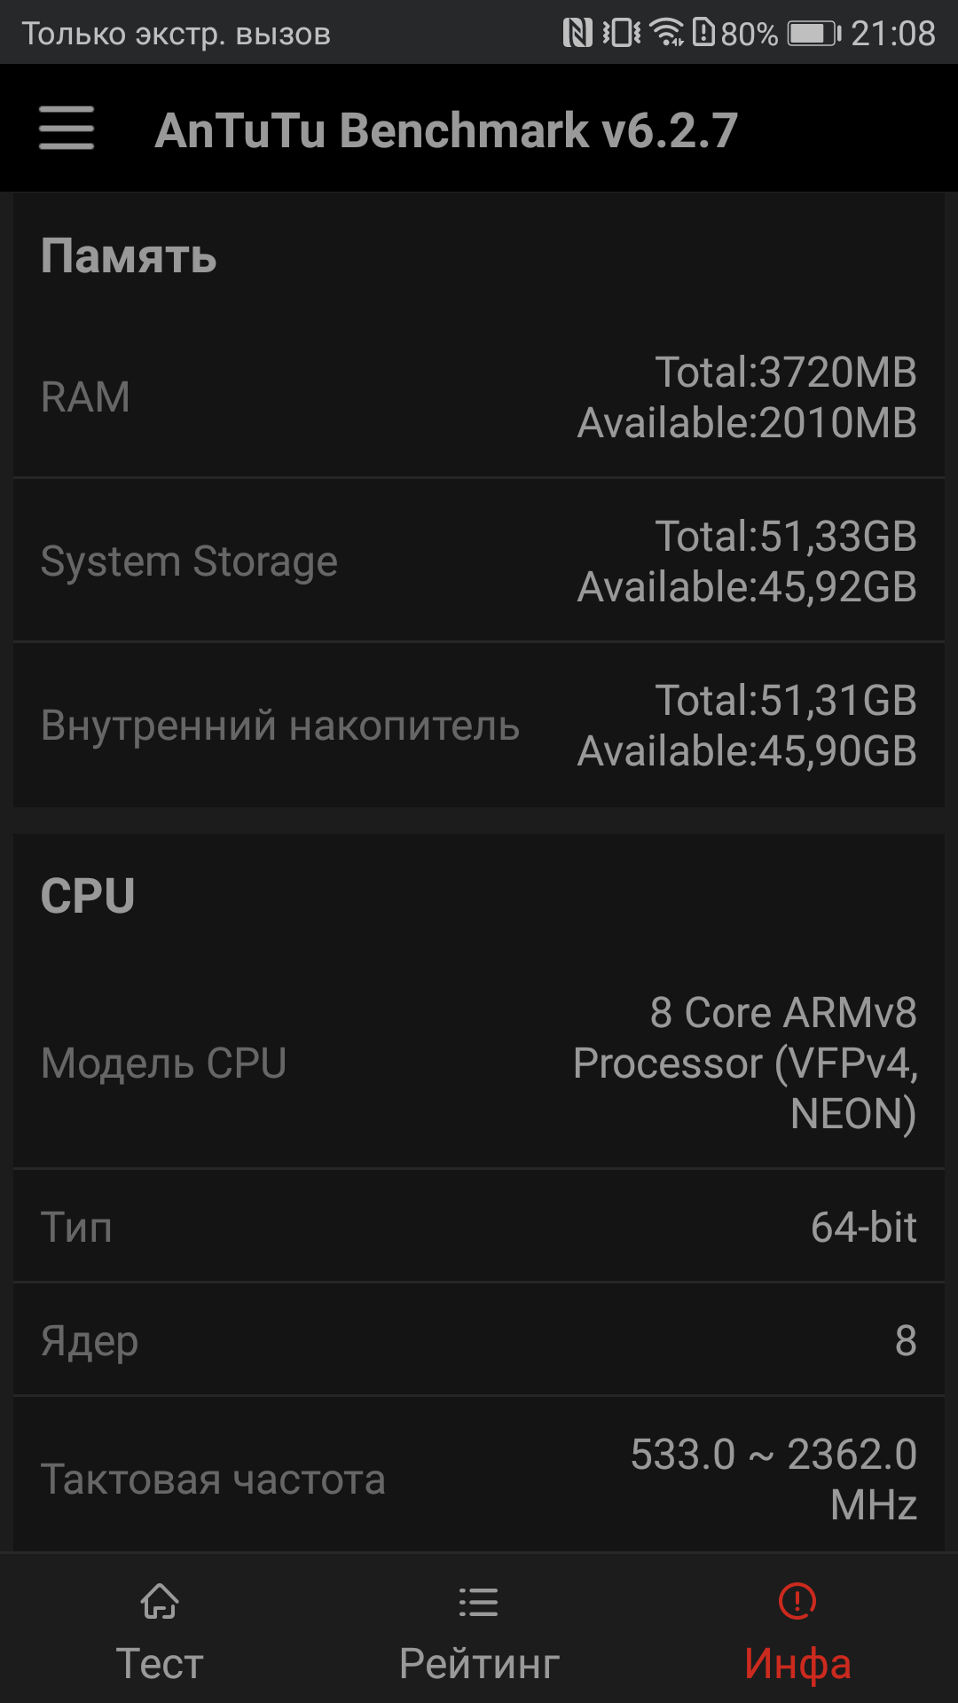Screen dimensions: 958x1703
Task: Select the Инфа tab label
Action: point(797,1662)
